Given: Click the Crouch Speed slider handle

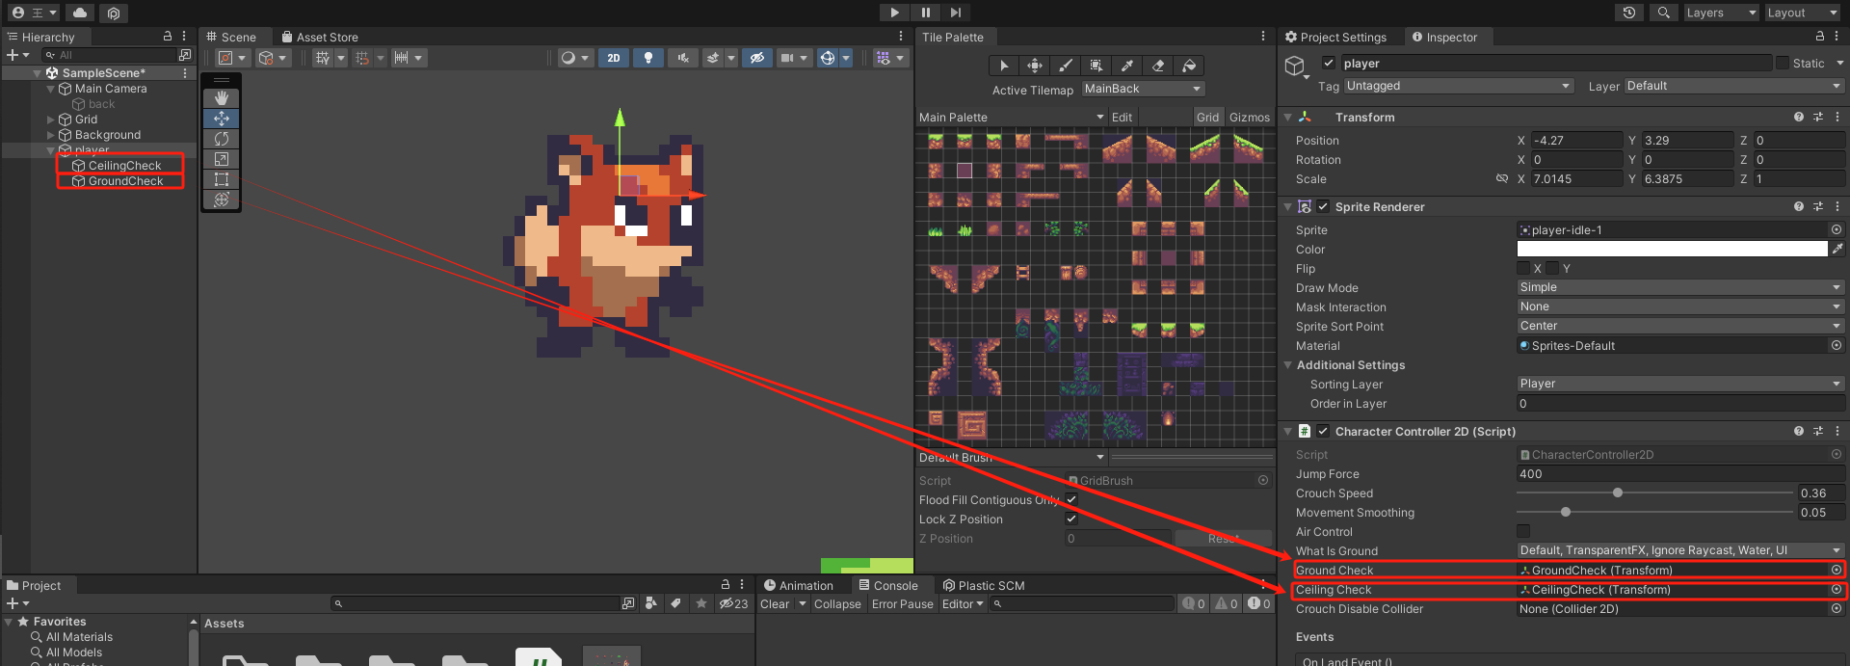Looking at the screenshot, I should click(x=1618, y=493).
